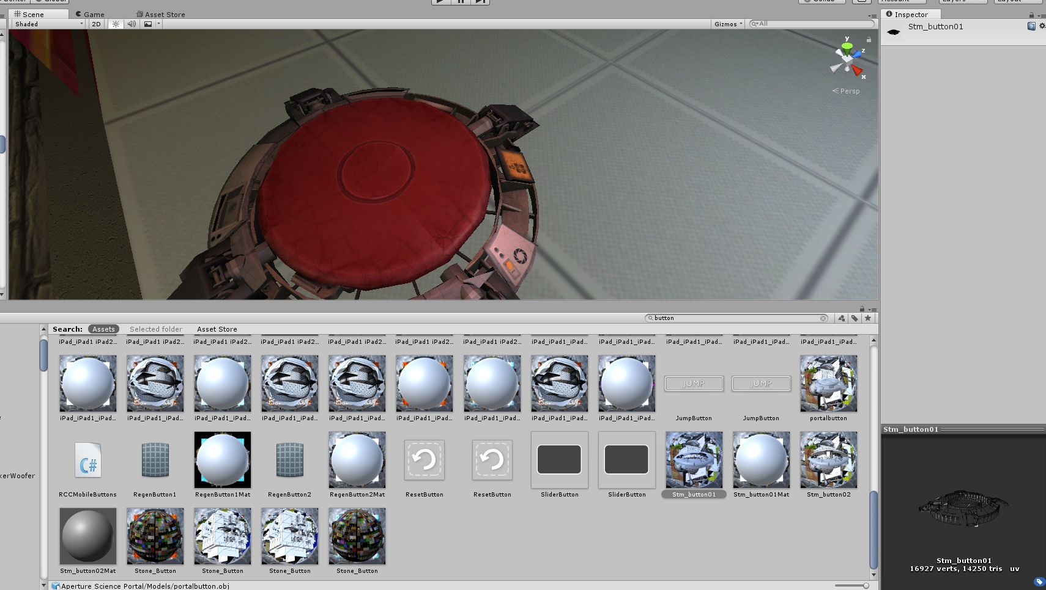The height and width of the screenshot is (590, 1046).
Task: Select Stm_button02 asset thumbnail
Action: (829, 460)
